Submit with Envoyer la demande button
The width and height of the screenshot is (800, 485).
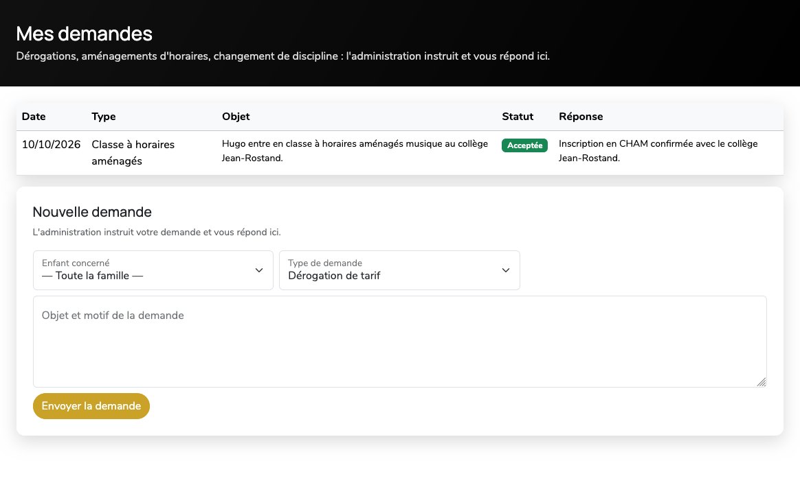pos(91,406)
